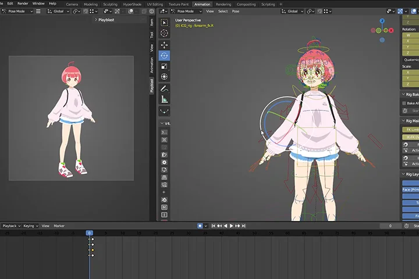Toggle auto keying record button
The image size is (419, 279).
[200, 226]
